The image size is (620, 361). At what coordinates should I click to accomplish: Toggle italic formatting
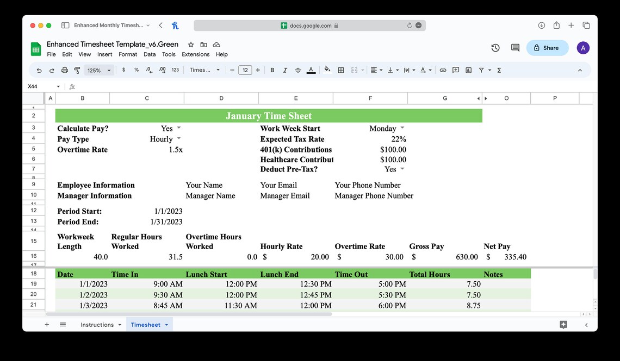point(284,70)
